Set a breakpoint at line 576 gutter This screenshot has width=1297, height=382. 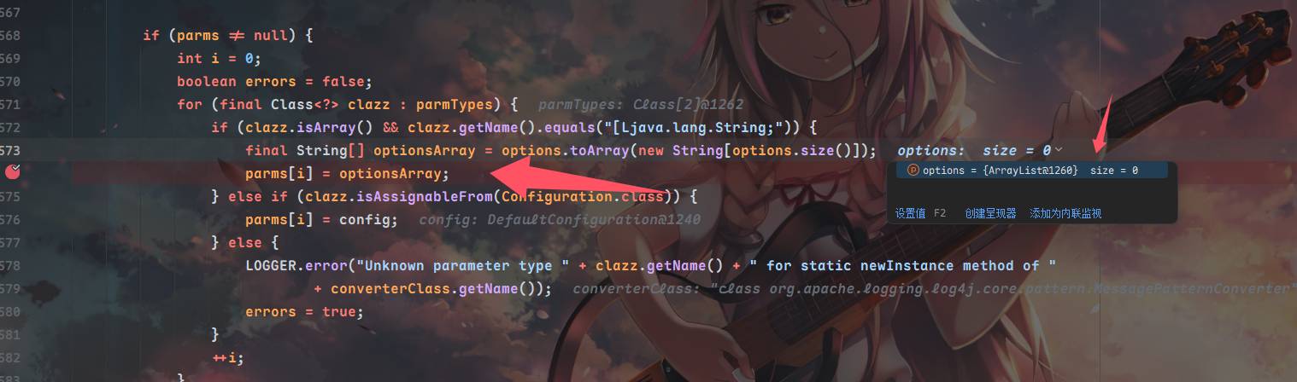point(13,219)
